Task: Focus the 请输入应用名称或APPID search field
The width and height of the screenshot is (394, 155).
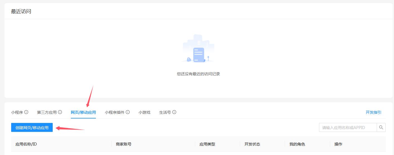Action: pyautogui.click(x=348, y=128)
